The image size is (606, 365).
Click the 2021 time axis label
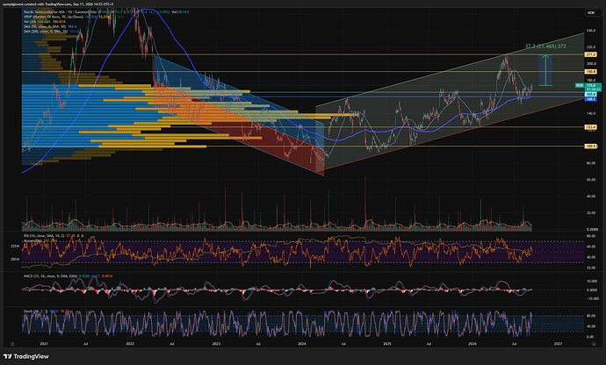[x=44, y=344]
